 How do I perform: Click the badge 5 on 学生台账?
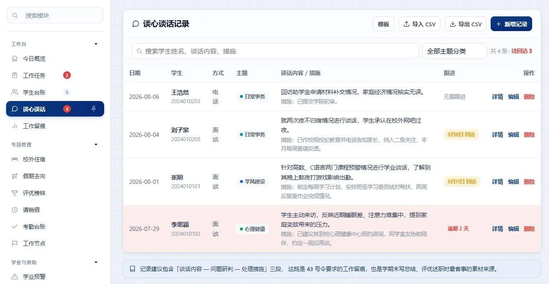[67, 92]
